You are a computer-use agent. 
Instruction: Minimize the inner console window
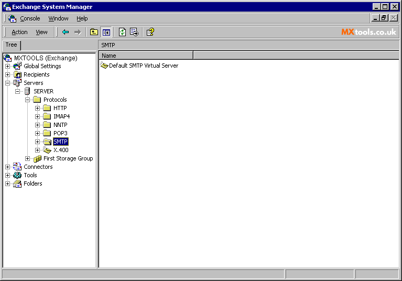click(x=375, y=18)
